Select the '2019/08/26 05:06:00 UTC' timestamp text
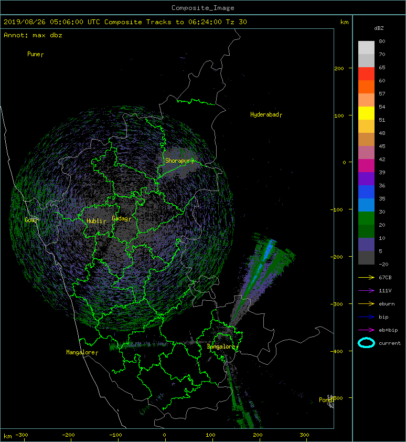The image size is (406, 442). tap(51, 22)
